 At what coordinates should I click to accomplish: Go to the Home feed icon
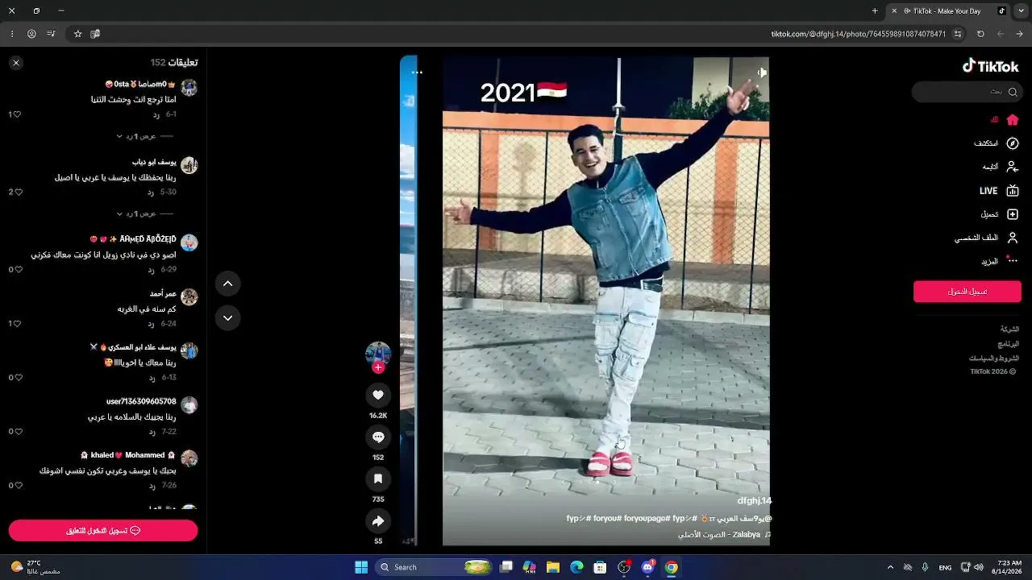[1013, 120]
